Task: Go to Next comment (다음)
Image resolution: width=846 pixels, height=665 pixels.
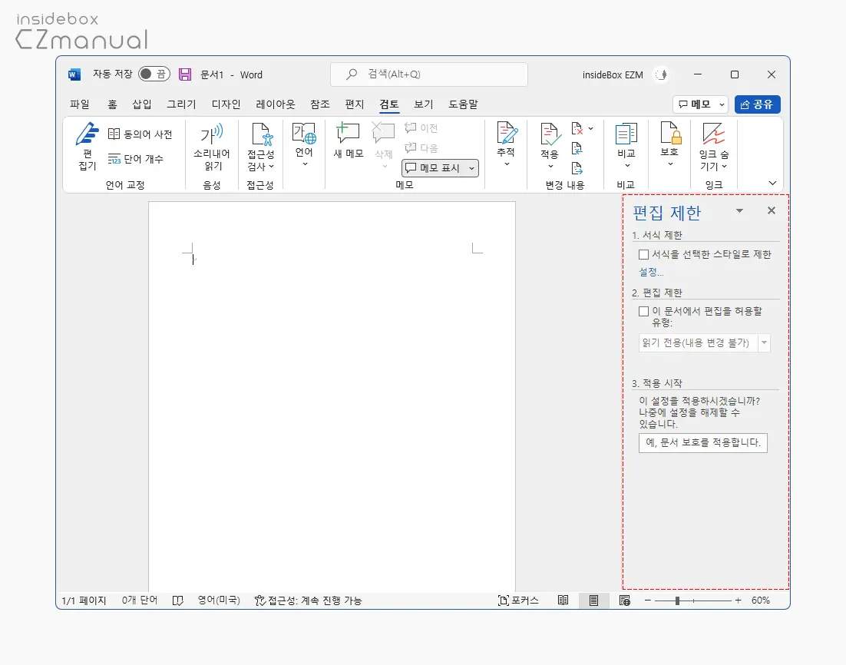Action: [x=421, y=147]
